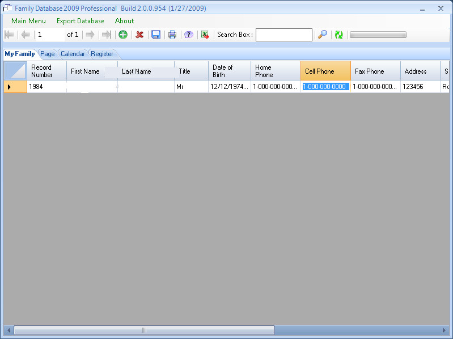Switch to the Page tab
Screen dimensions: 453x339
[x=48, y=54]
